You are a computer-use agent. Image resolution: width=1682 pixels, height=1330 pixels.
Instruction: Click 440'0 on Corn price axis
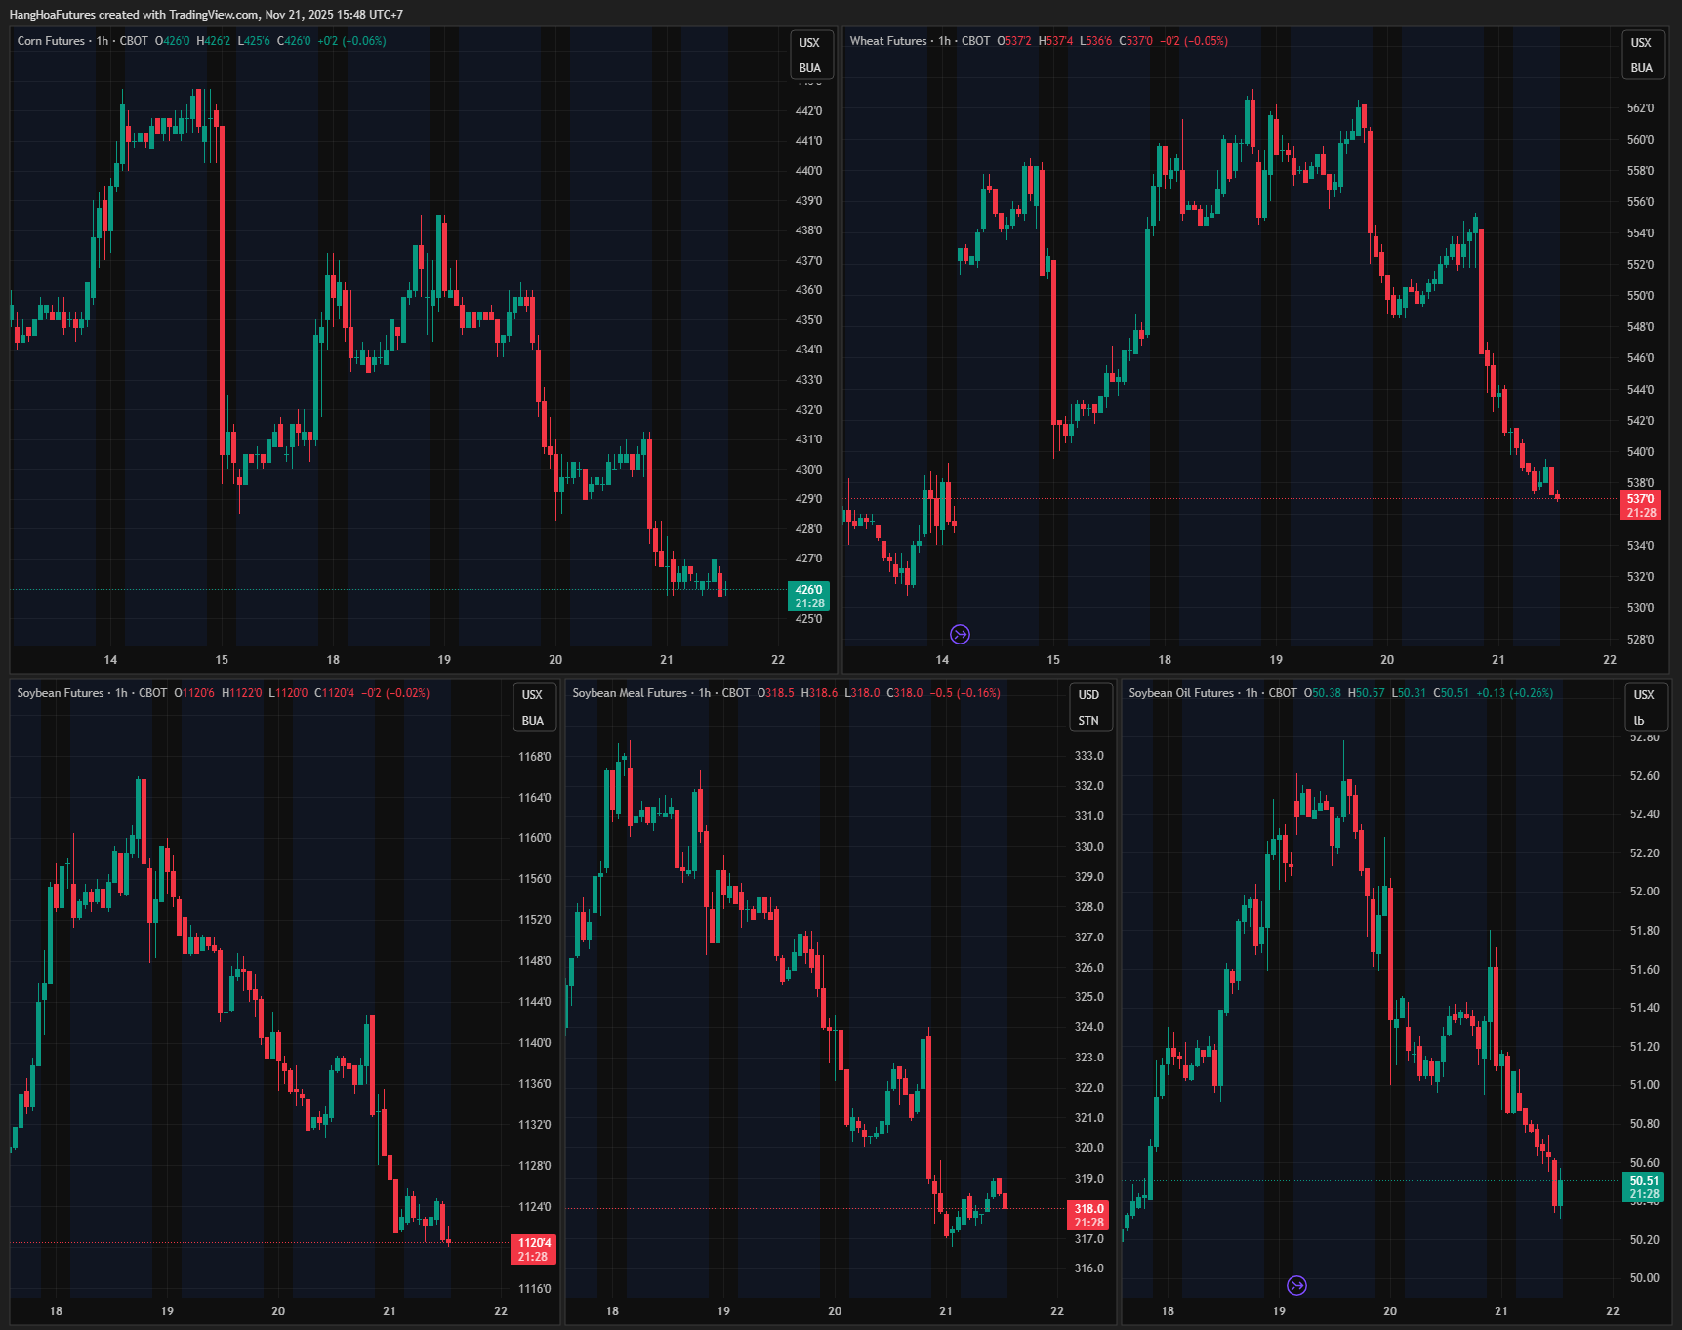808,171
